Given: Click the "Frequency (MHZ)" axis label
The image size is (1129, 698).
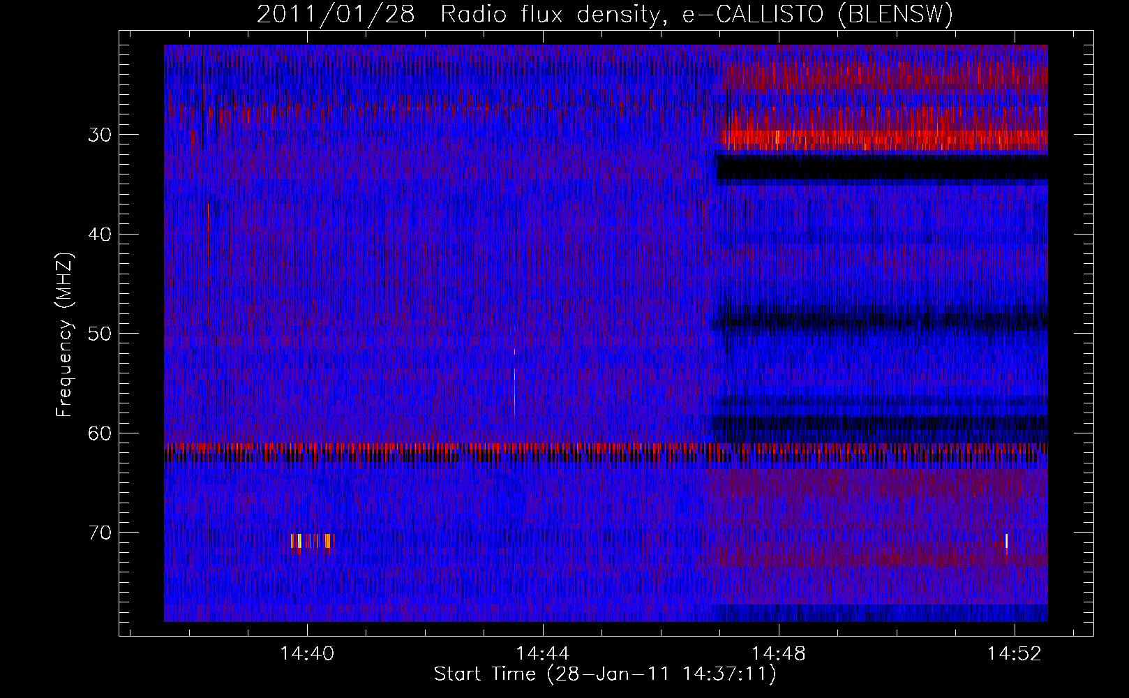Looking at the screenshot, I should point(64,334).
